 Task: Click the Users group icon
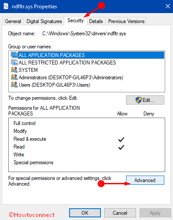[x=14, y=85]
